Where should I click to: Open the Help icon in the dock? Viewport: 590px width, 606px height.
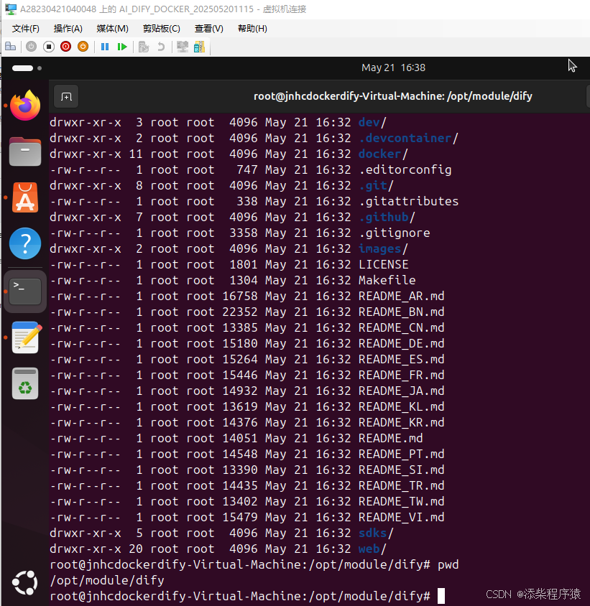coord(25,243)
